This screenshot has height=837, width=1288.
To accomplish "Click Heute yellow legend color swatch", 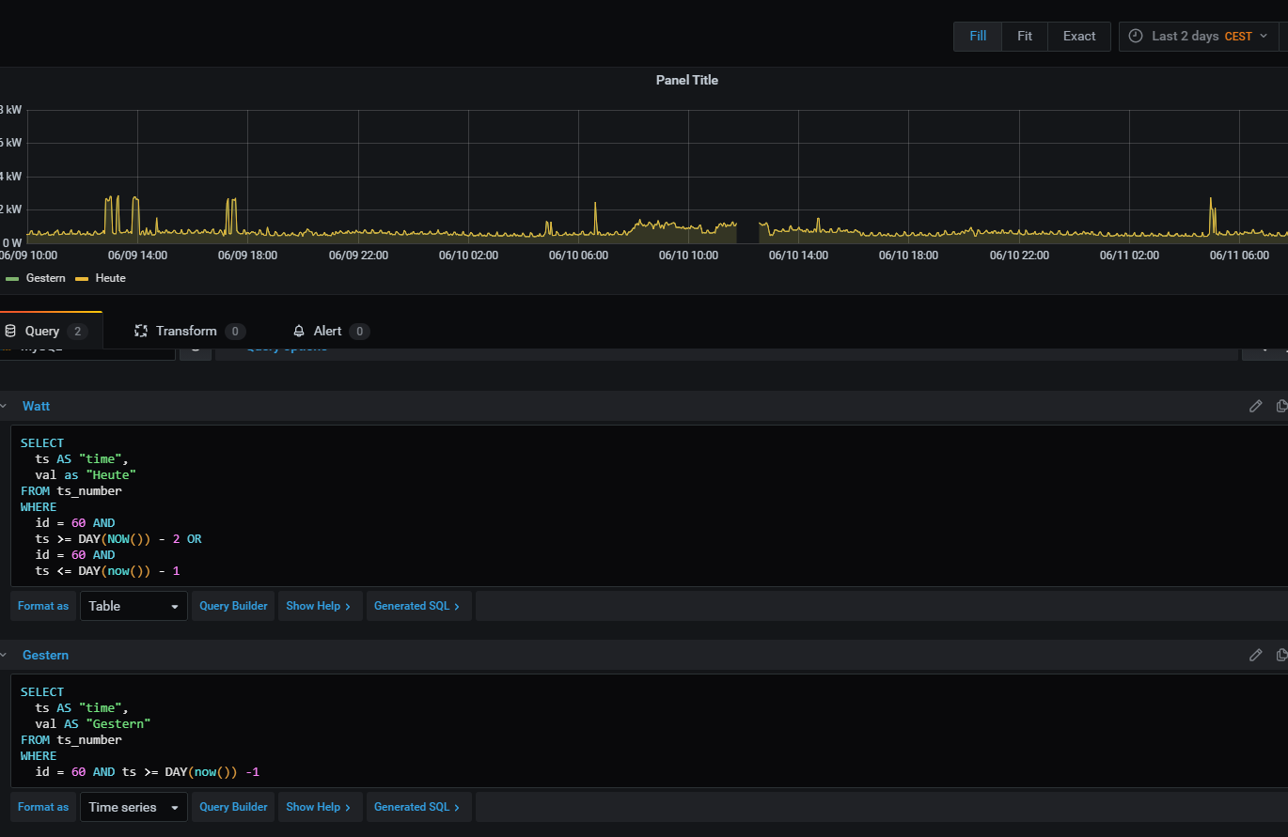I will (x=82, y=279).
